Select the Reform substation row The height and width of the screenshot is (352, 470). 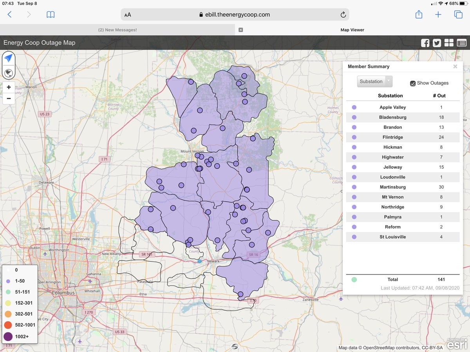403,227
